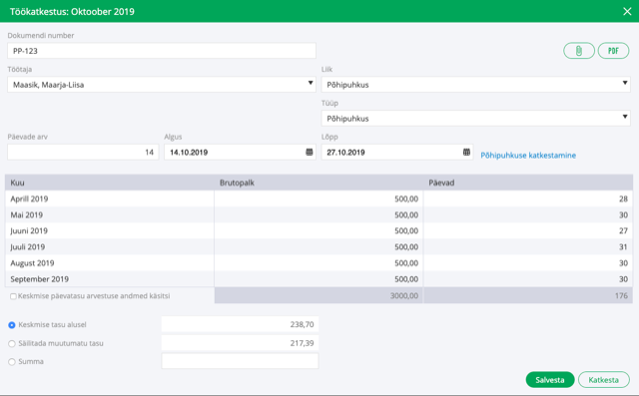Click the Töökatkestus: Oktoober 2019 title
The image size is (639, 396).
[72, 11]
